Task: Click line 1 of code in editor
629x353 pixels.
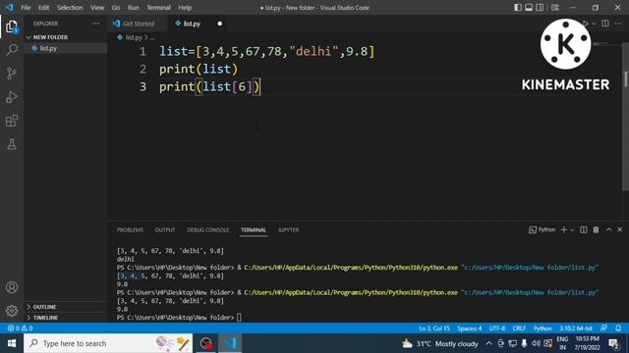Action: pos(266,51)
